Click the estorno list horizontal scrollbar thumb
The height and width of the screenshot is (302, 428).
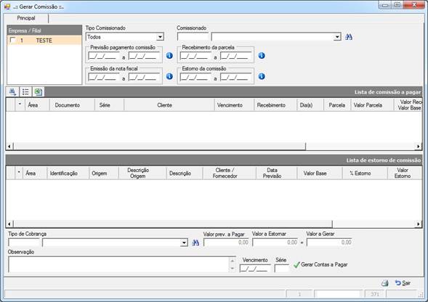coord(173,224)
